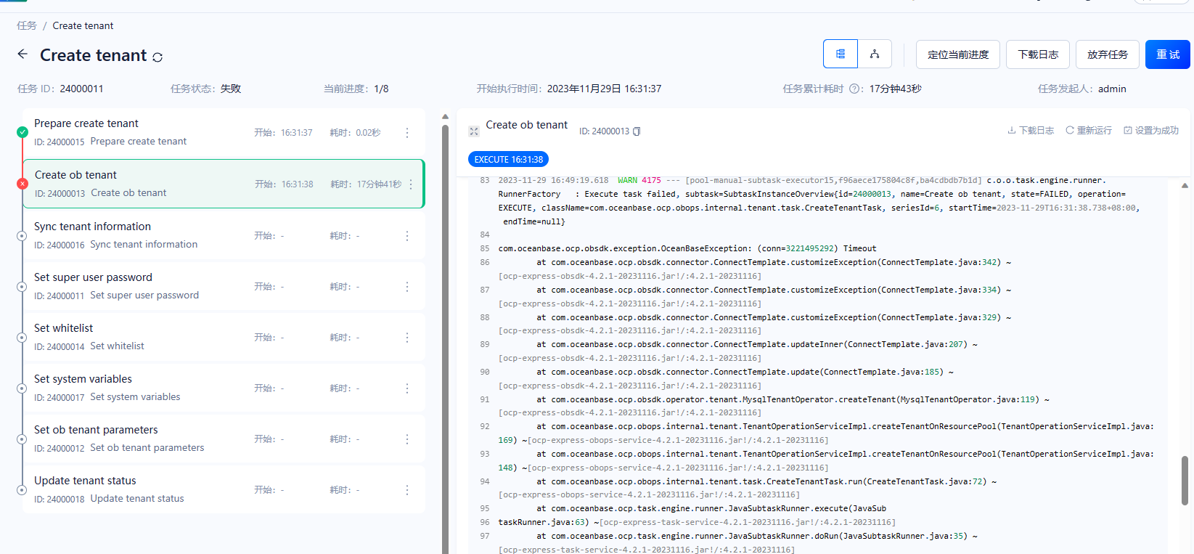Open the more menu for Set super user password
This screenshot has height=554, width=1194.
407,287
